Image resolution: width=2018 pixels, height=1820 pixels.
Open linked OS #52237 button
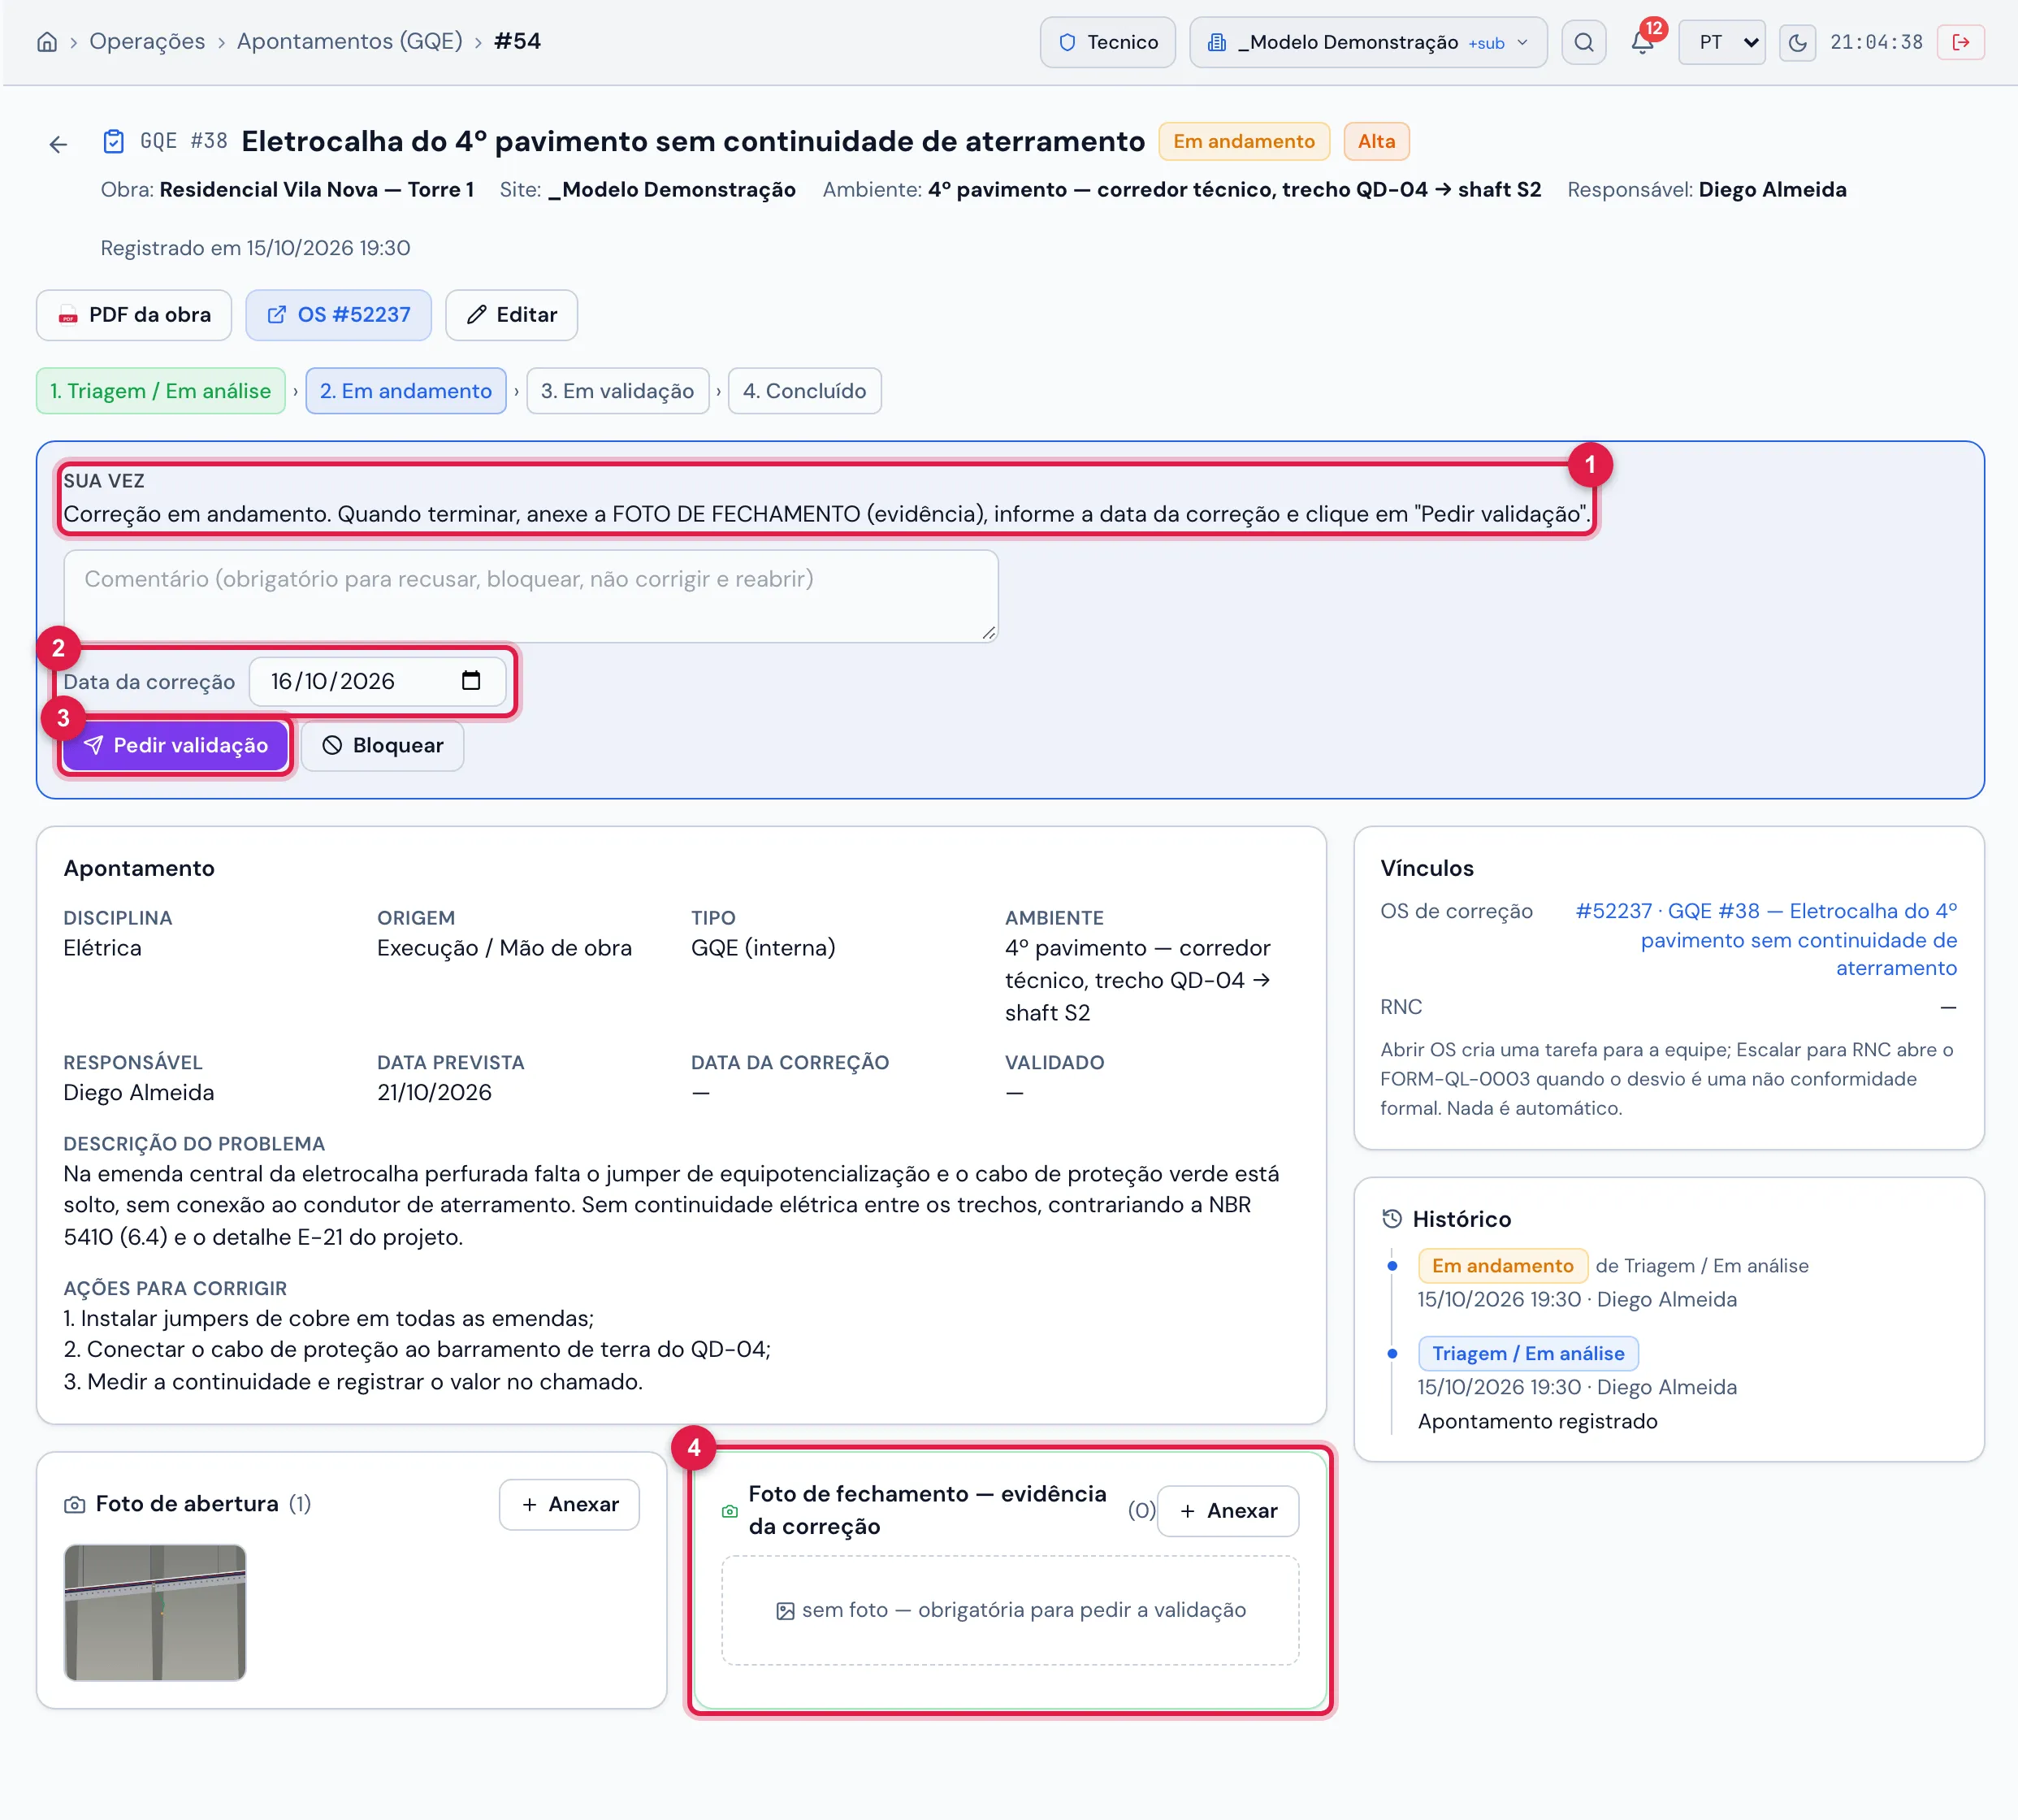pyautogui.click(x=338, y=315)
